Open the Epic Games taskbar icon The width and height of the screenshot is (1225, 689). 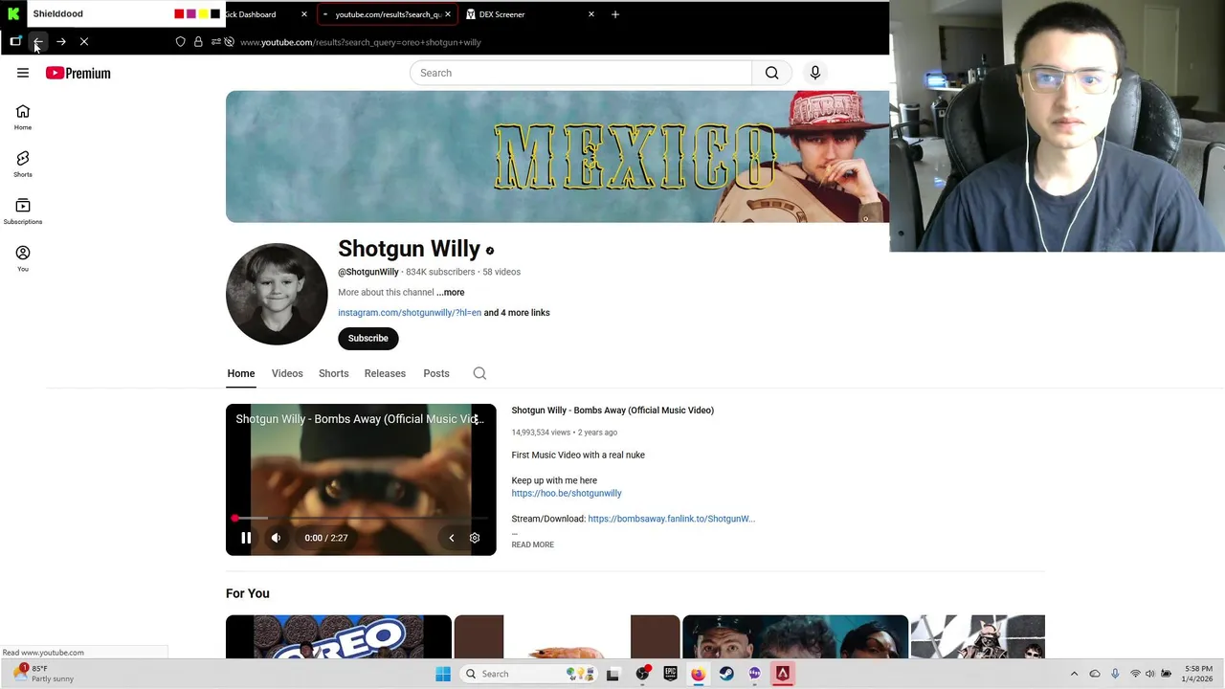tap(670, 674)
